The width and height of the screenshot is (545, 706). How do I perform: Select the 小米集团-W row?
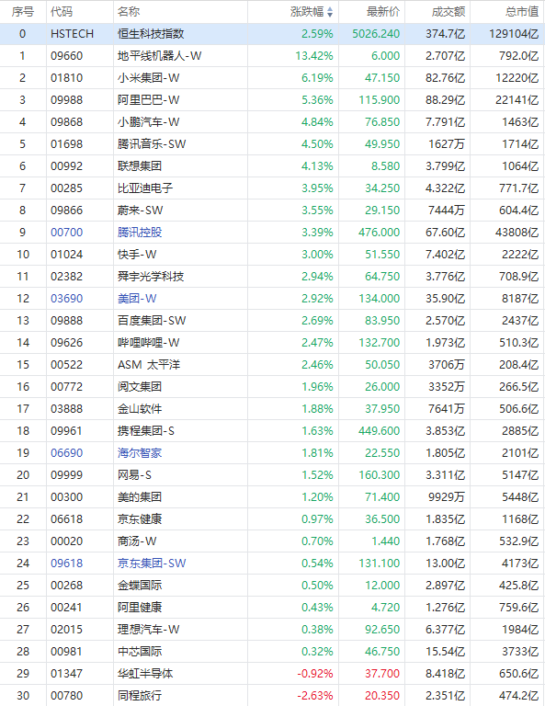click(x=272, y=78)
